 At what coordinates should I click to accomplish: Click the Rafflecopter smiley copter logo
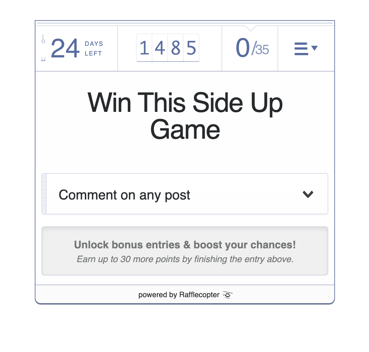pos(227,295)
